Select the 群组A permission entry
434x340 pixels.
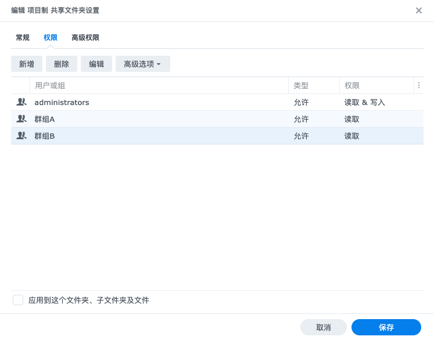(45, 119)
